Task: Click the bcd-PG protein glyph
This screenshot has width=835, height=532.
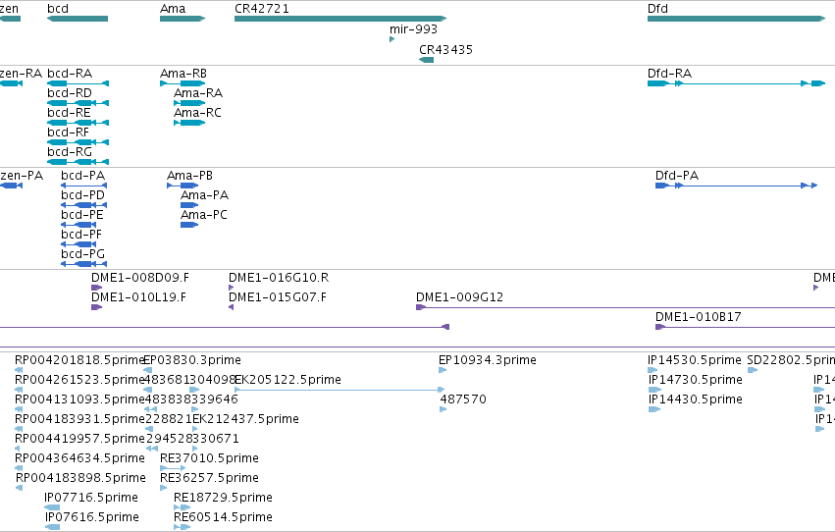Action: pyautogui.click(x=84, y=264)
